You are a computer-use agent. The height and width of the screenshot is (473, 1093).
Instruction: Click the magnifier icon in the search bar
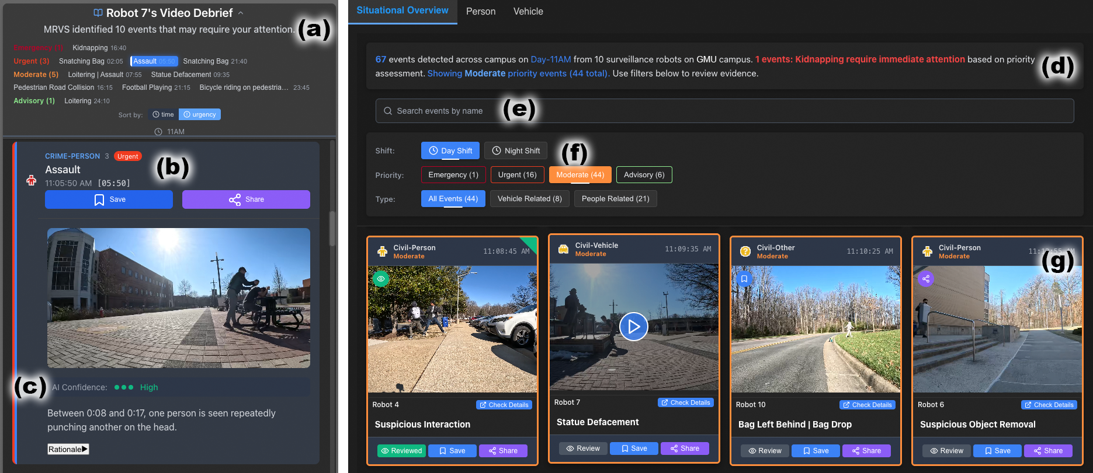tap(388, 111)
